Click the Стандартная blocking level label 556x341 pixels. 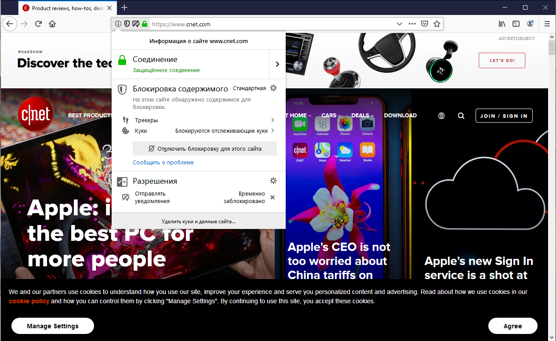[249, 88]
